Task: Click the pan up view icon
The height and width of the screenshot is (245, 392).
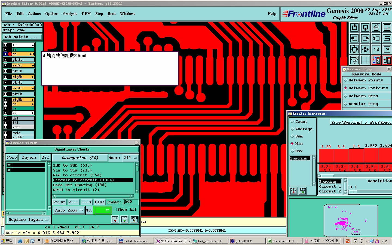Action: point(354,27)
